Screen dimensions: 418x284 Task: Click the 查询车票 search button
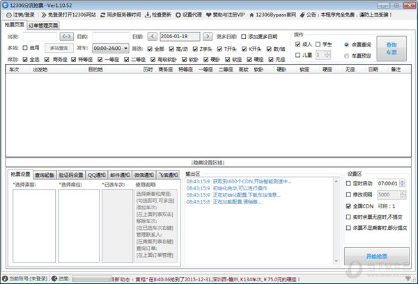(393, 49)
